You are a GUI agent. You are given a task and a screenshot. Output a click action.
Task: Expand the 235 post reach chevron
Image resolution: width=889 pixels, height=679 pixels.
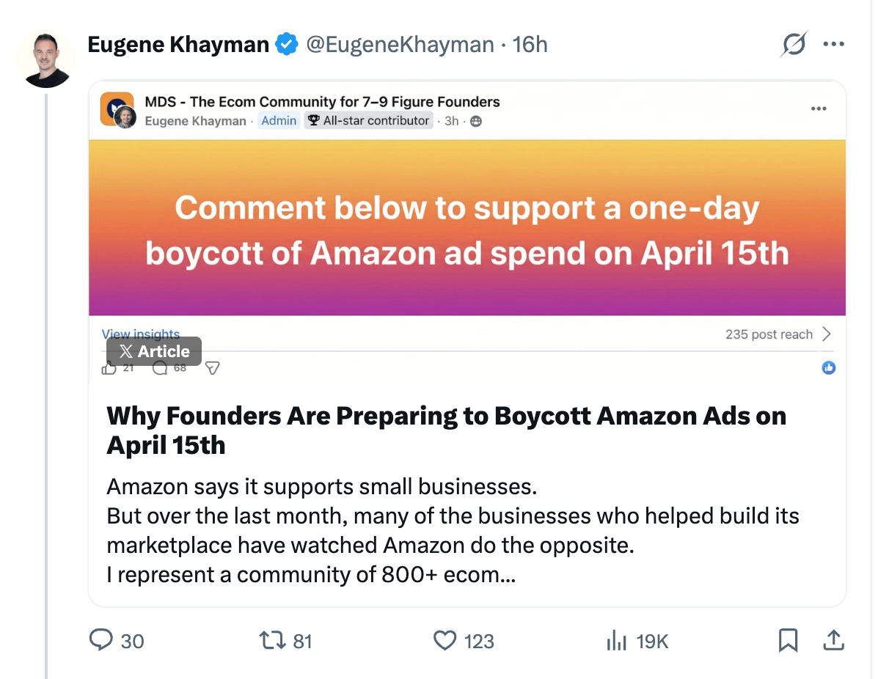827,334
